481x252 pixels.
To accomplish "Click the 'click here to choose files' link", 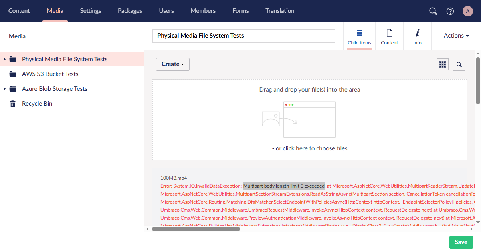I will point(309,148).
